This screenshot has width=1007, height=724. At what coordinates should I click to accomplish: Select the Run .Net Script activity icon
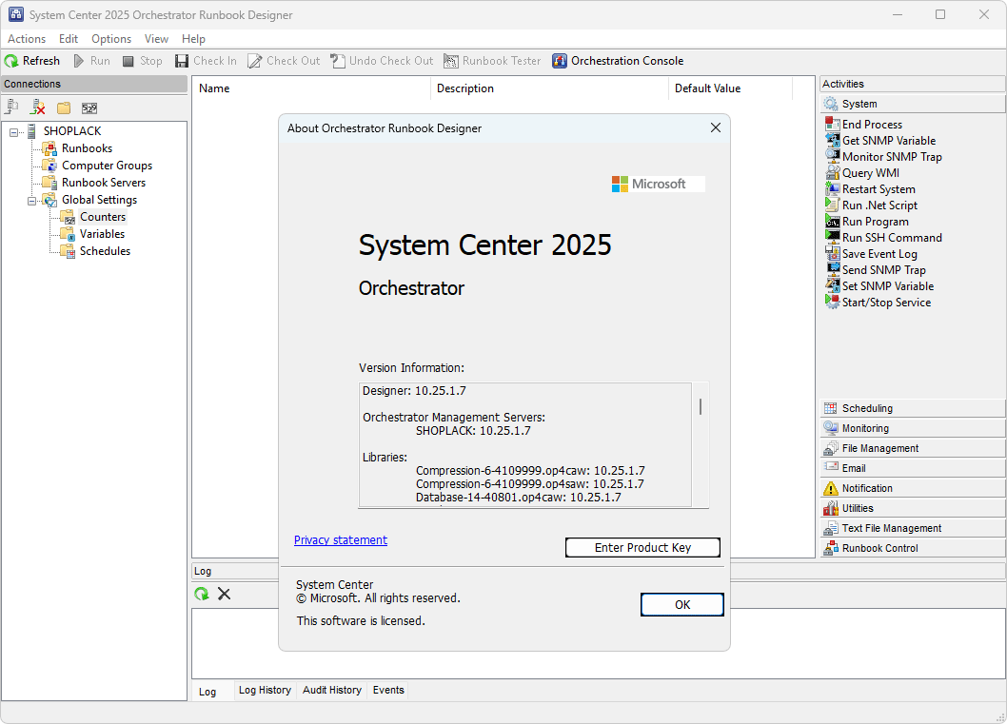[x=832, y=205]
